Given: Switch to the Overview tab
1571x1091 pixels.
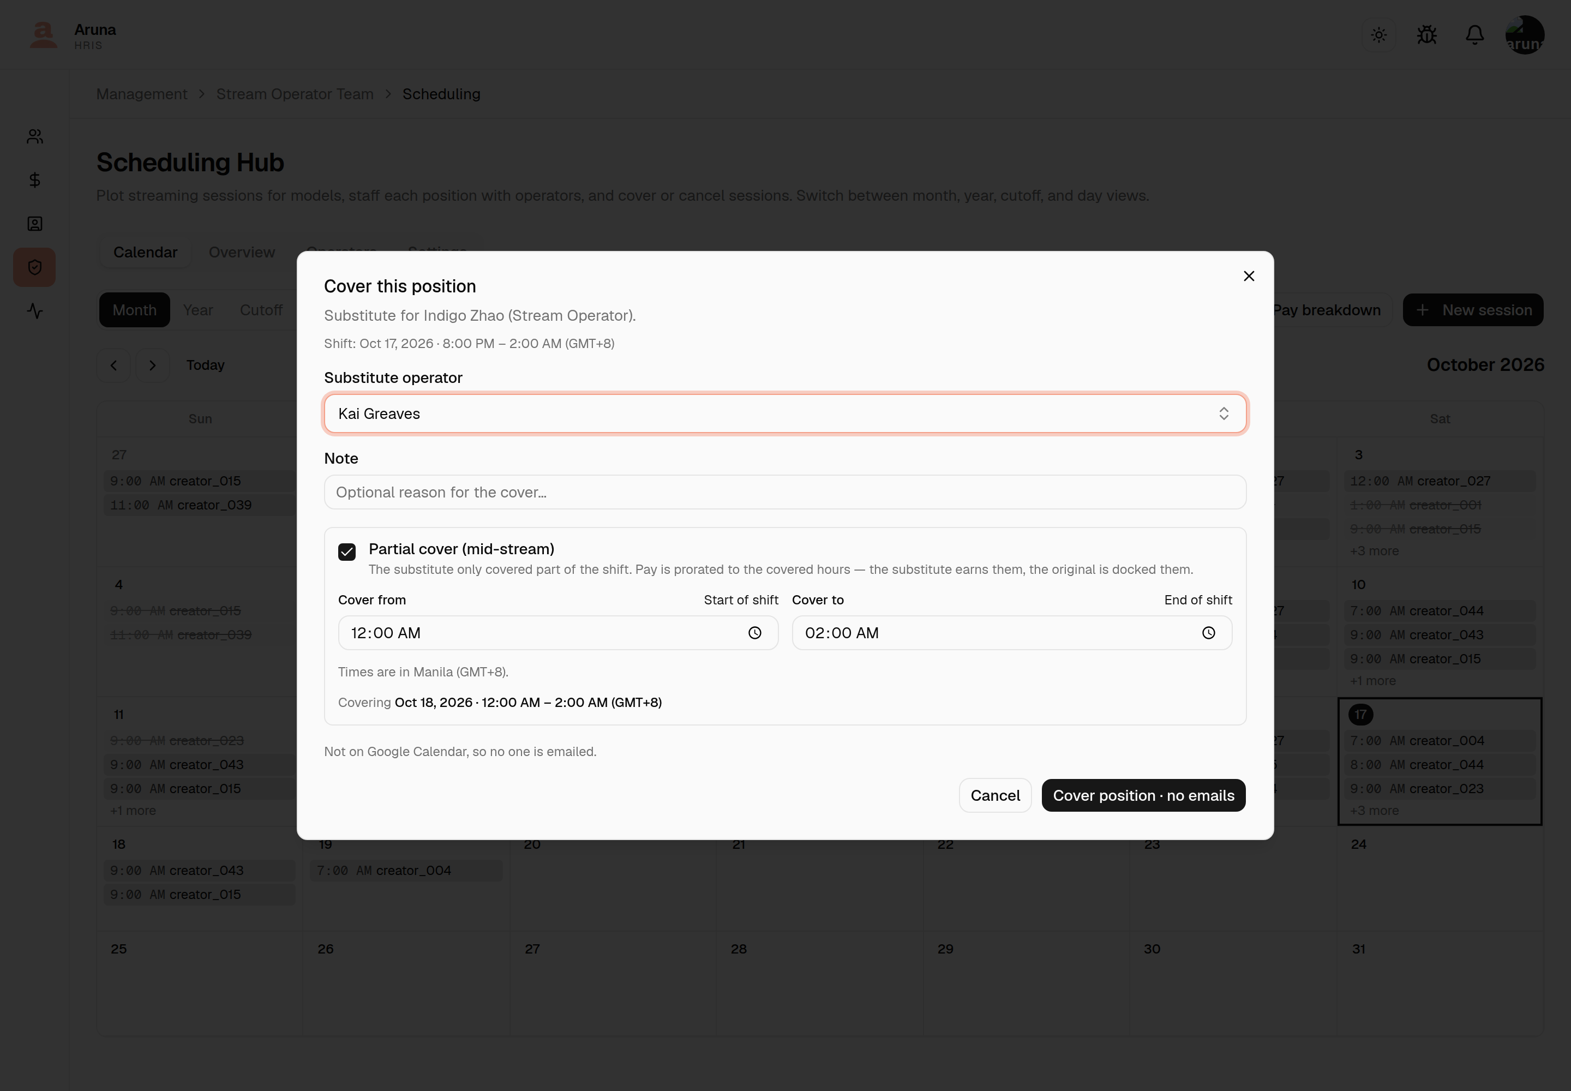Looking at the screenshot, I should pyautogui.click(x=241, y=252).
